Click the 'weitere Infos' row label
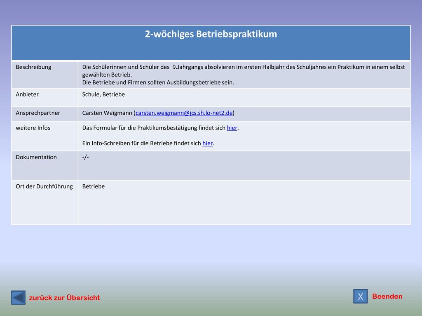This screenshot has width=422, height=316. point(33,128)
